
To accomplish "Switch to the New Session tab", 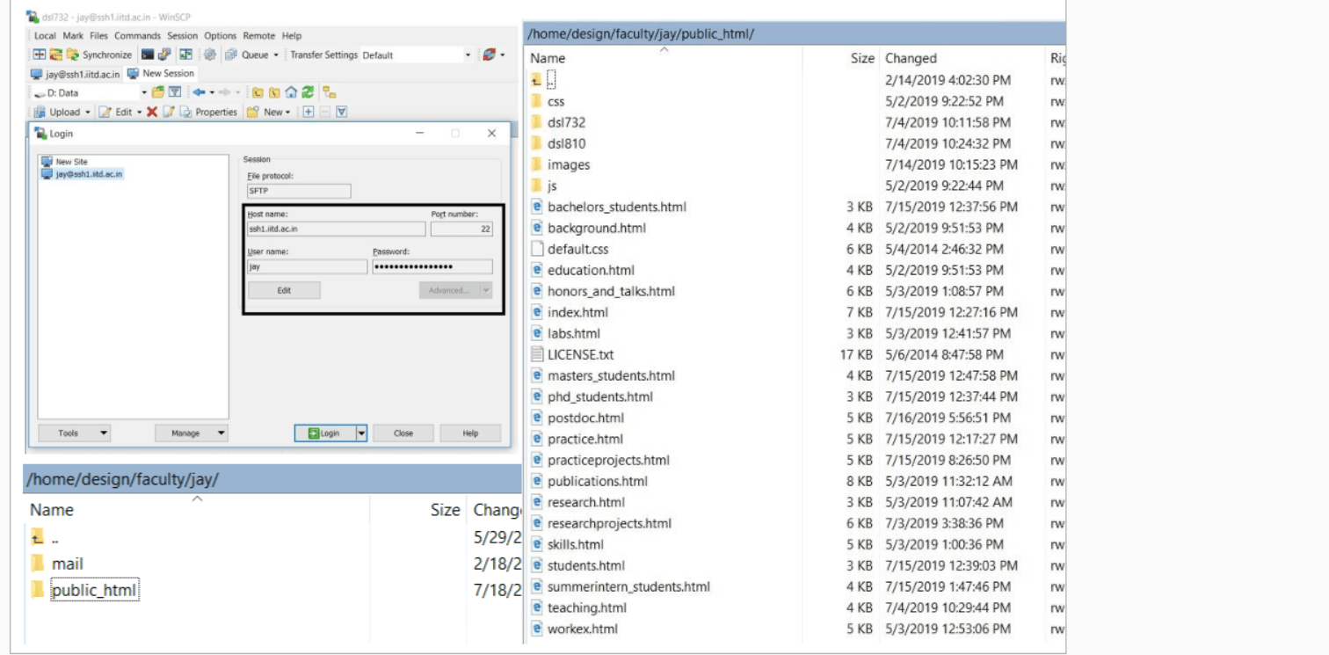I will [x=161, y=74].
